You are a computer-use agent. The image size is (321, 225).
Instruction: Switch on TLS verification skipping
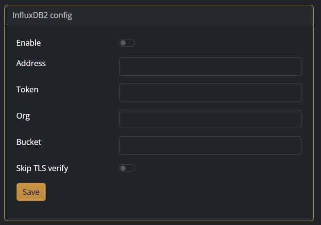127,168
